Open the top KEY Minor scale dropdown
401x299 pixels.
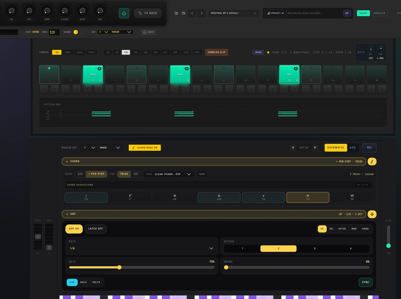(x=121, y=32)
